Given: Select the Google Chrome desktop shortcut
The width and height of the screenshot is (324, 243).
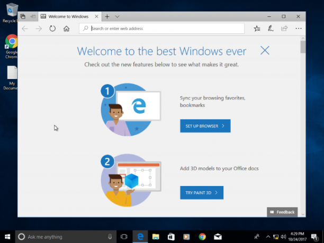Looking at the screenshot, I should (x=11, y=46).
